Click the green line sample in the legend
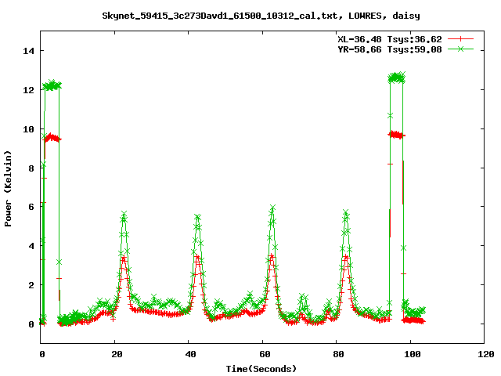 460,49
